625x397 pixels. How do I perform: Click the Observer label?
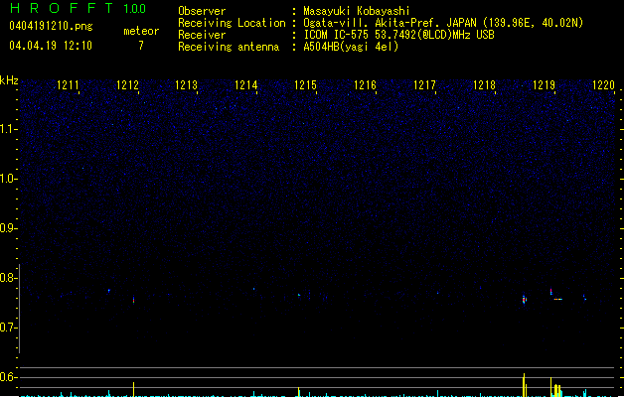(202, 11)
